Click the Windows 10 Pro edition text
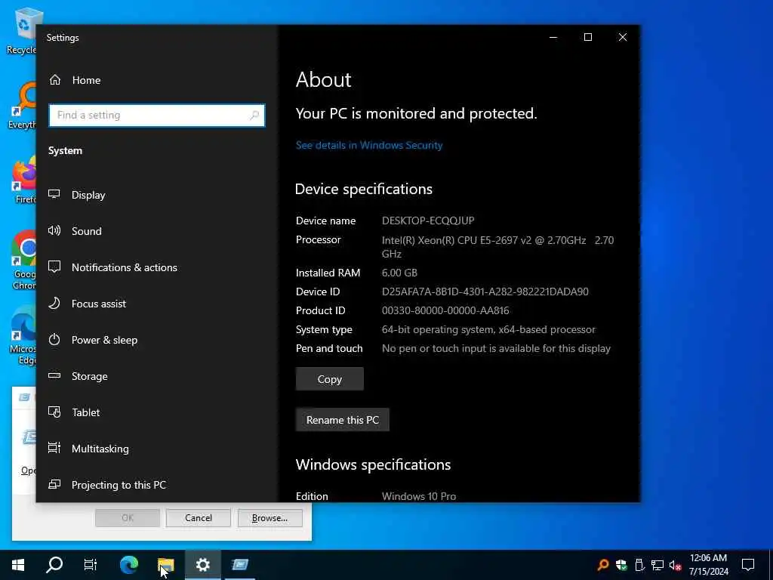773x580 pixels. coord(419,496)
